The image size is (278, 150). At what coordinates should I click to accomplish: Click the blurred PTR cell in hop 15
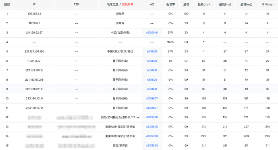[77, 146]
